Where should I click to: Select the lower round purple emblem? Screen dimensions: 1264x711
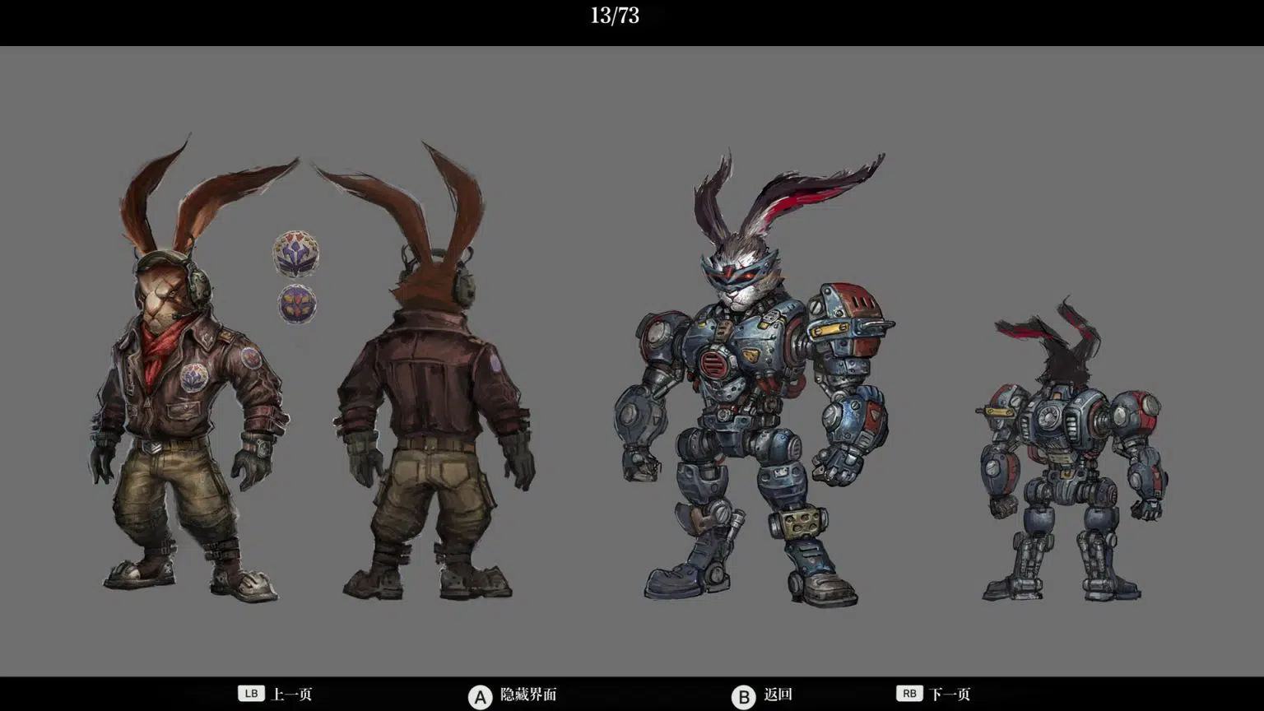pos(296,304)
